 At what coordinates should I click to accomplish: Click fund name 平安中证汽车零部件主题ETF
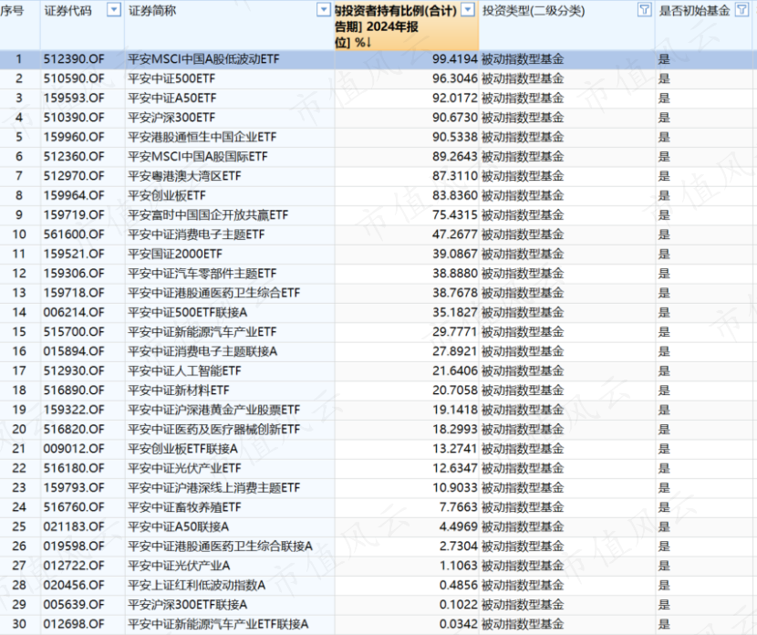(202, 274)
